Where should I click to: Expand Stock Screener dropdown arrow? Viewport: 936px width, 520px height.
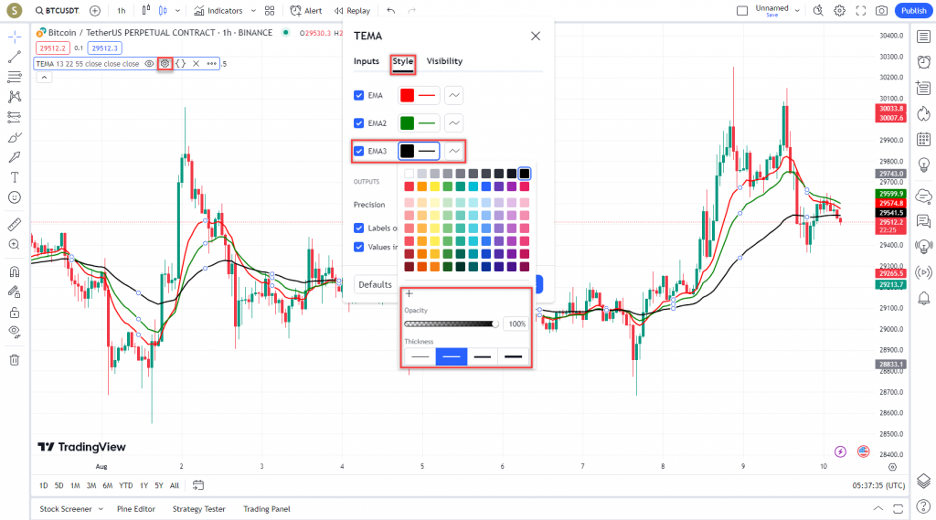(101, 509)
